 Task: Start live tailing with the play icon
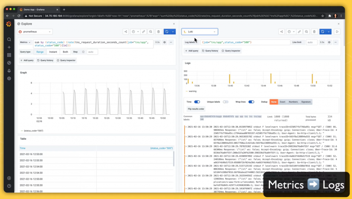[337, 32]
